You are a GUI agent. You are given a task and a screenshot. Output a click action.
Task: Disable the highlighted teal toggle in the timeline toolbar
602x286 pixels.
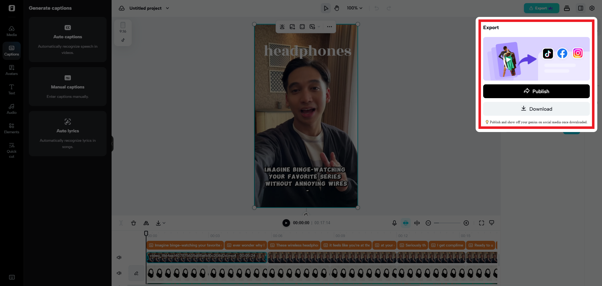(x=405, y=223)
